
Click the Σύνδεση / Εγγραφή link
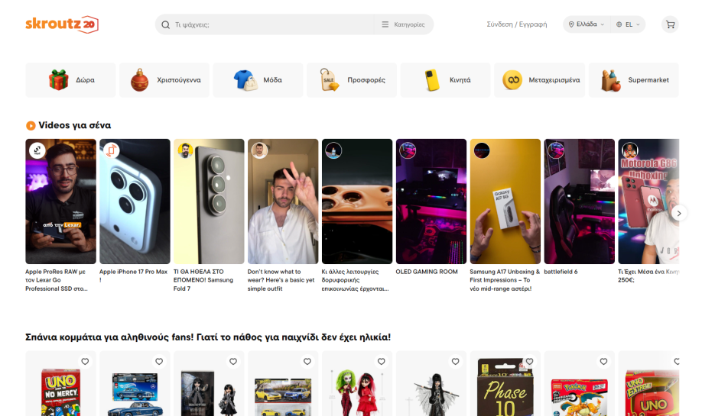coord(517,24)
